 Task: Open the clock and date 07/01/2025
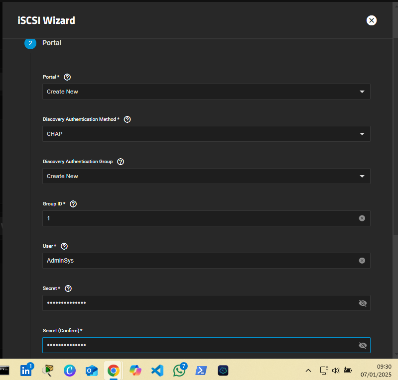[x=376, y=371]
